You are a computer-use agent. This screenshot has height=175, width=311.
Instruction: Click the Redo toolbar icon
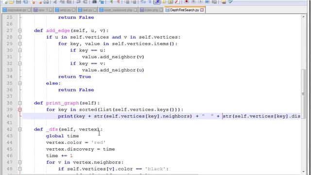tap(86, 2)
